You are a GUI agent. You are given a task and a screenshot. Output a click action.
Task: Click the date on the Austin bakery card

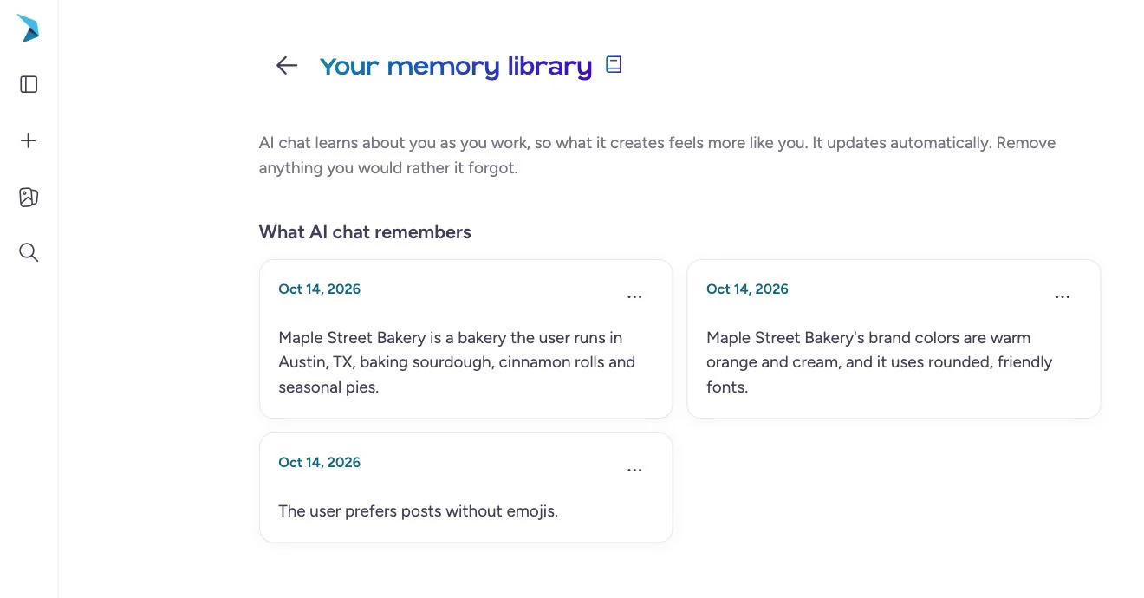319,289
